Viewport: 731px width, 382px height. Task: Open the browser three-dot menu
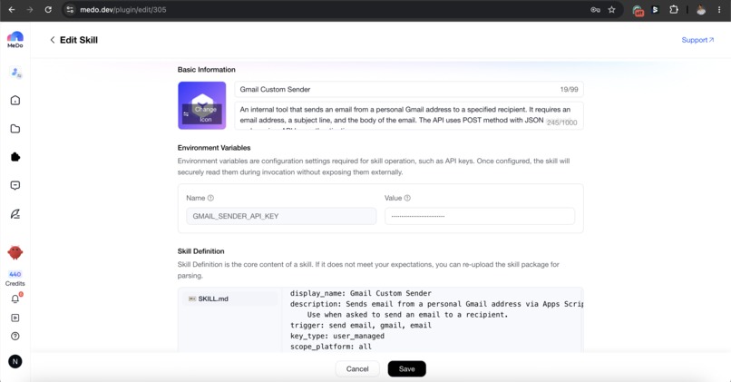(719, 9)
